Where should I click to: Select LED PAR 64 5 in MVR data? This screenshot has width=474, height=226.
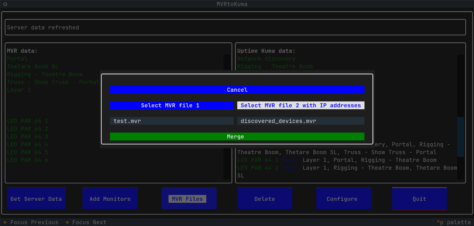click(27, 152)
